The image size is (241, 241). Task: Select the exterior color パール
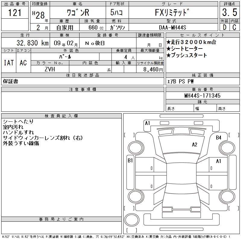pyautogui.click(x=65, y=57)
